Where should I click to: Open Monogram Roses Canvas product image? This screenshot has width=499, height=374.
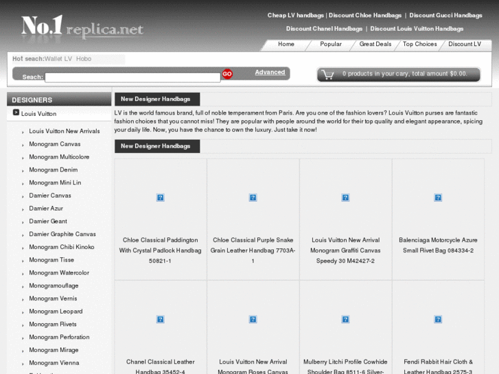coord(253,319)
